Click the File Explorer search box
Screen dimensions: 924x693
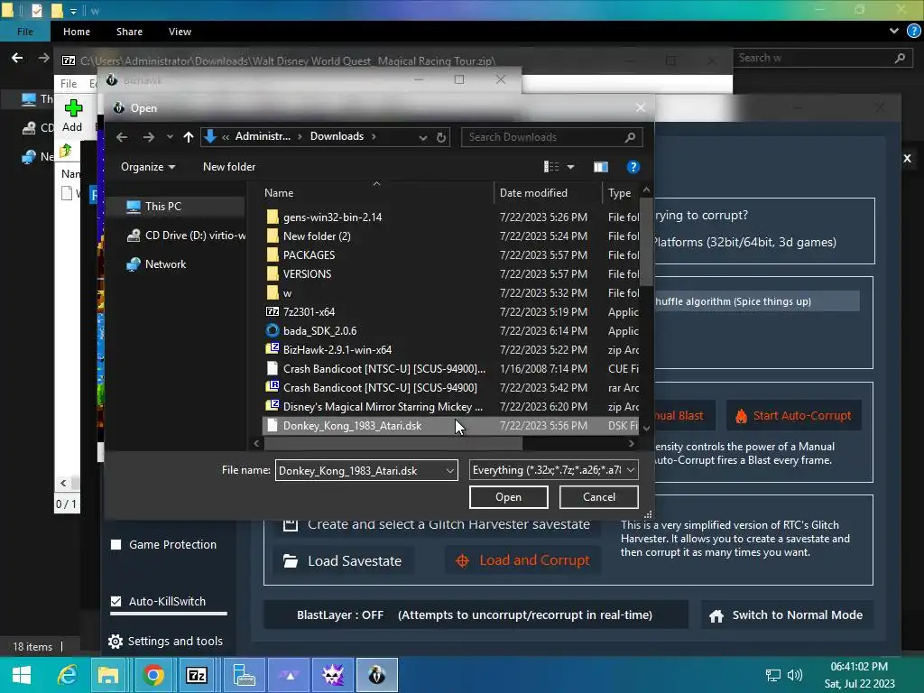pyautogui.click(x=823, y=58)
